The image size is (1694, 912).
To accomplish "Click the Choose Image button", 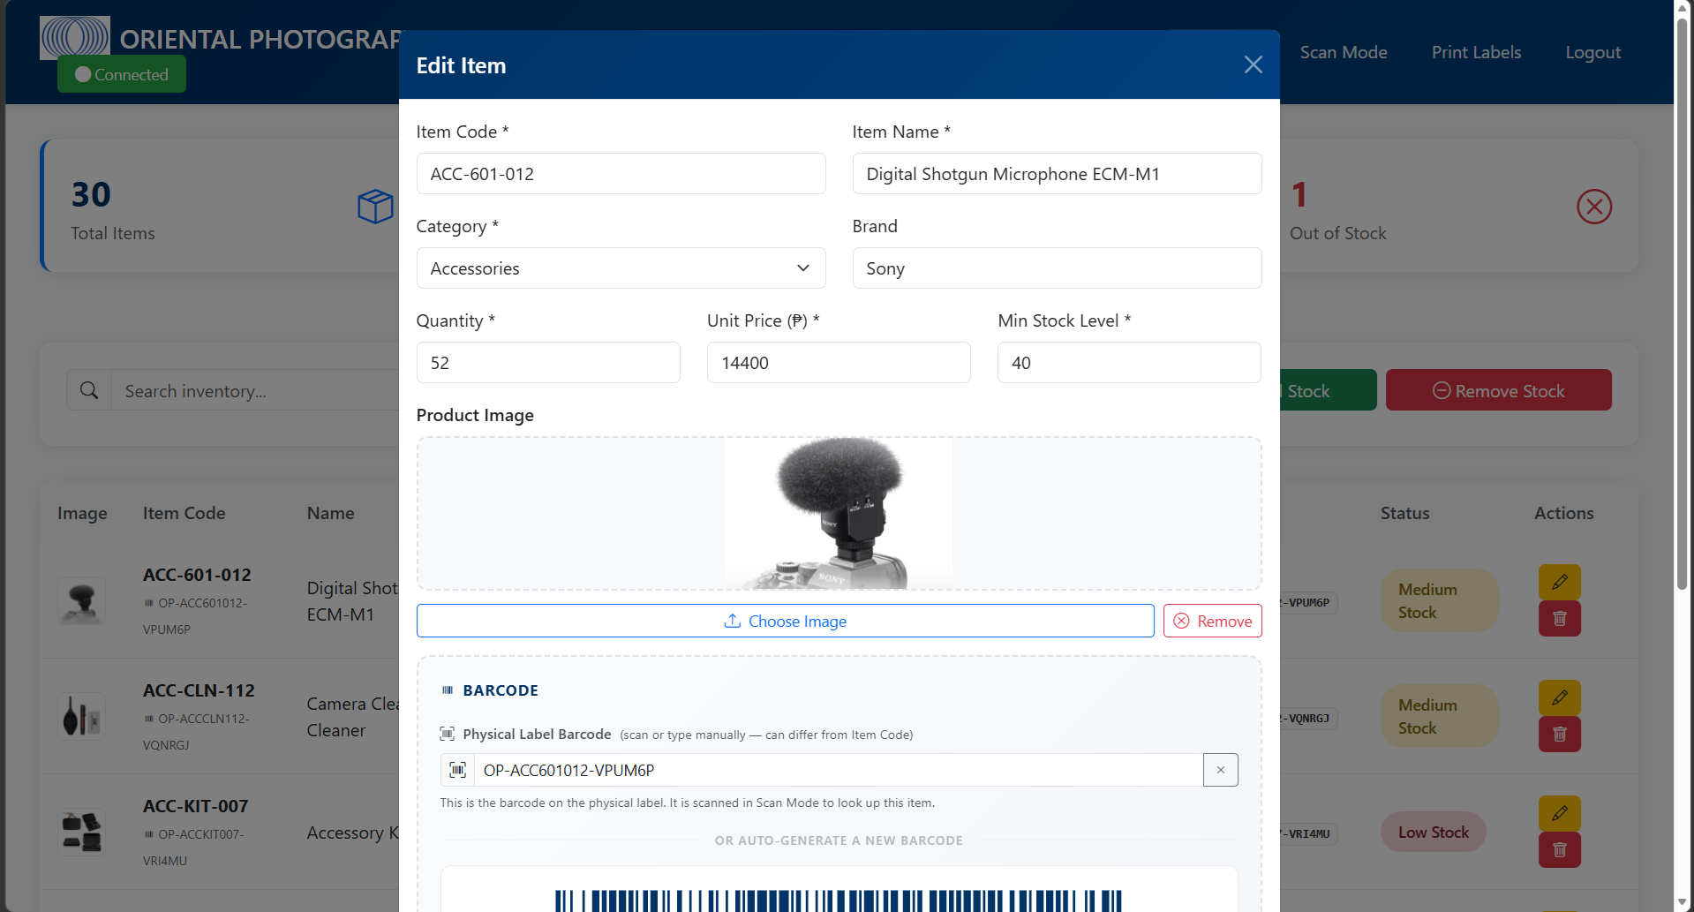I will pyautogui.click(x=785, y=621).
